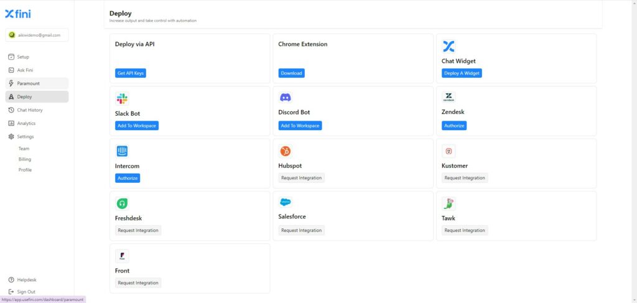Image resolution: width=637 pixels, height=303 pixels.
Task: Click the Fini logo in sidebar
Action: point(18,14)
